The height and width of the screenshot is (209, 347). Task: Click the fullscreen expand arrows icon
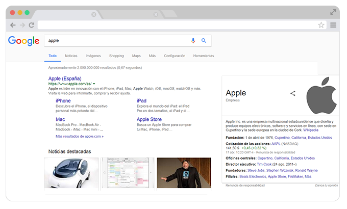333,12
